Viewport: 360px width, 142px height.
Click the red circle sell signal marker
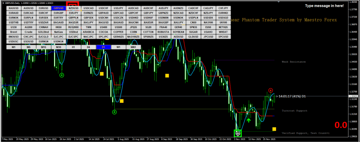pyautogui.click(x=270, y=90)
